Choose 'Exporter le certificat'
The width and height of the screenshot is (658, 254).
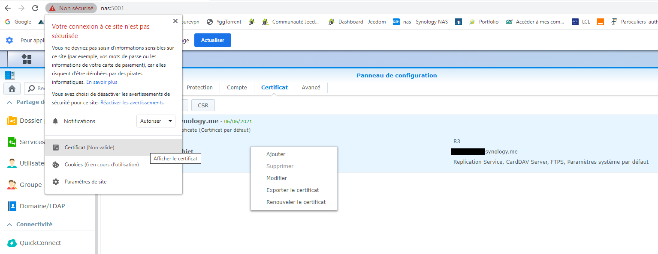point(294,190)
